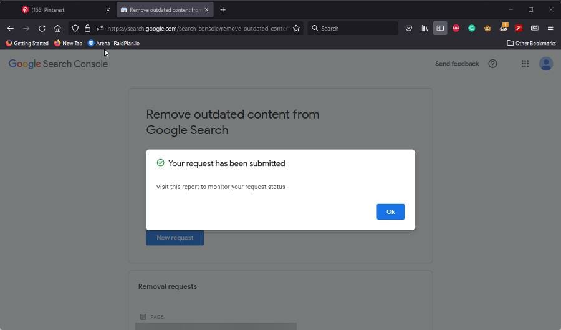Open the Firefox hamburger menu
Viewport: 561px width, 330px height.
point(550,28)
